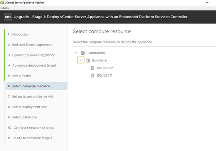Screen dimensions: 216x151
Task: Collapse the lab-cluster tree node
Action: pyautogui.click(x=81, y=60)
